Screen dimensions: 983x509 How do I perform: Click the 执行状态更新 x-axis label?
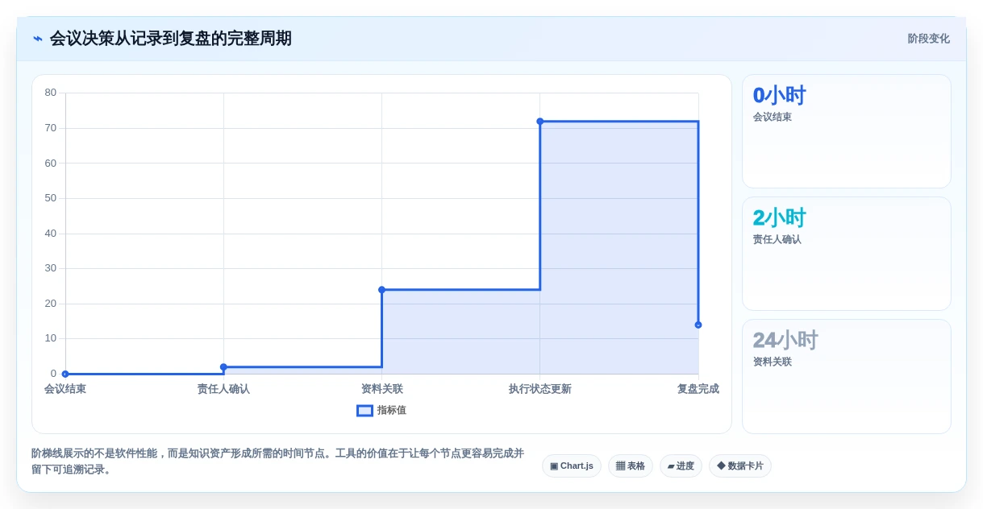pos(539,389)
